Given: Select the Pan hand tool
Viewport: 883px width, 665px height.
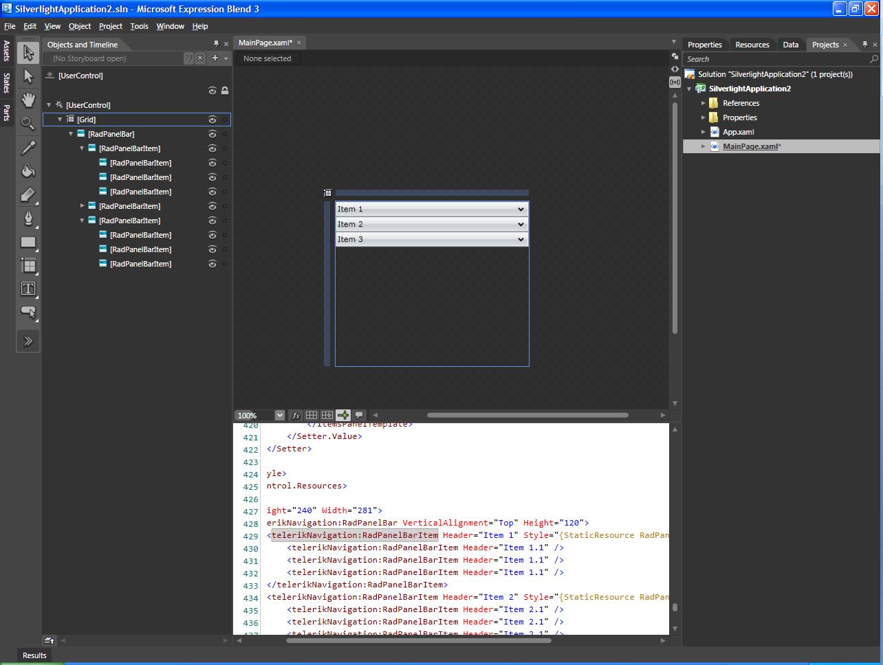Looking at the screenshot, I should (x=28, y=100).
